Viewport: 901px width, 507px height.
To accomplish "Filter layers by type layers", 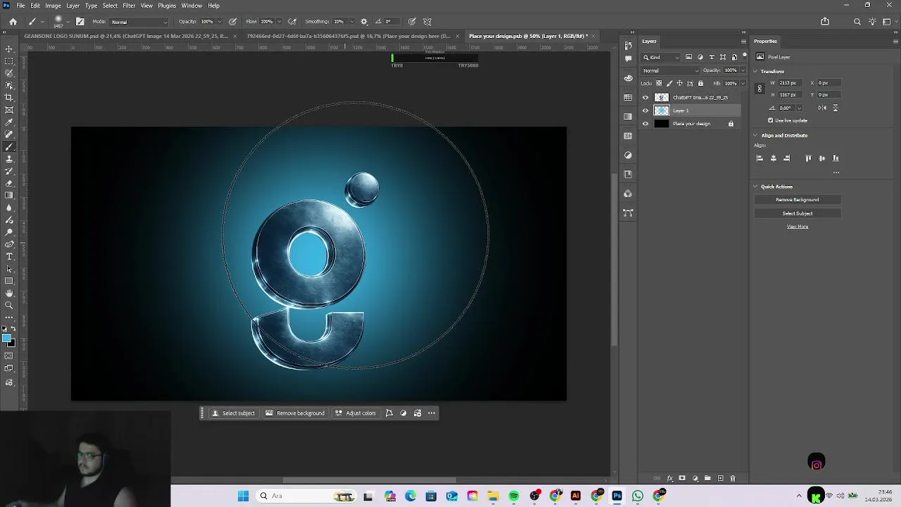I will (x=712, y=57).
